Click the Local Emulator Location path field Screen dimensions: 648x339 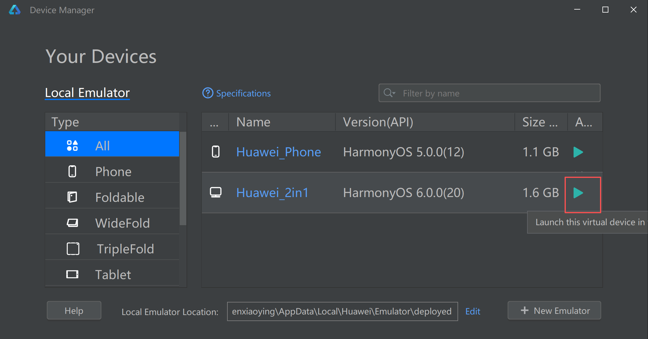coord(342,311)
